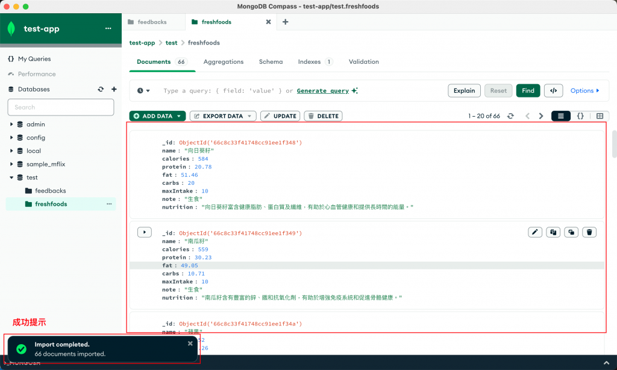Switch to JSON view
The height and width of the screenshot is (370, 617).
[x=580, y=116]
